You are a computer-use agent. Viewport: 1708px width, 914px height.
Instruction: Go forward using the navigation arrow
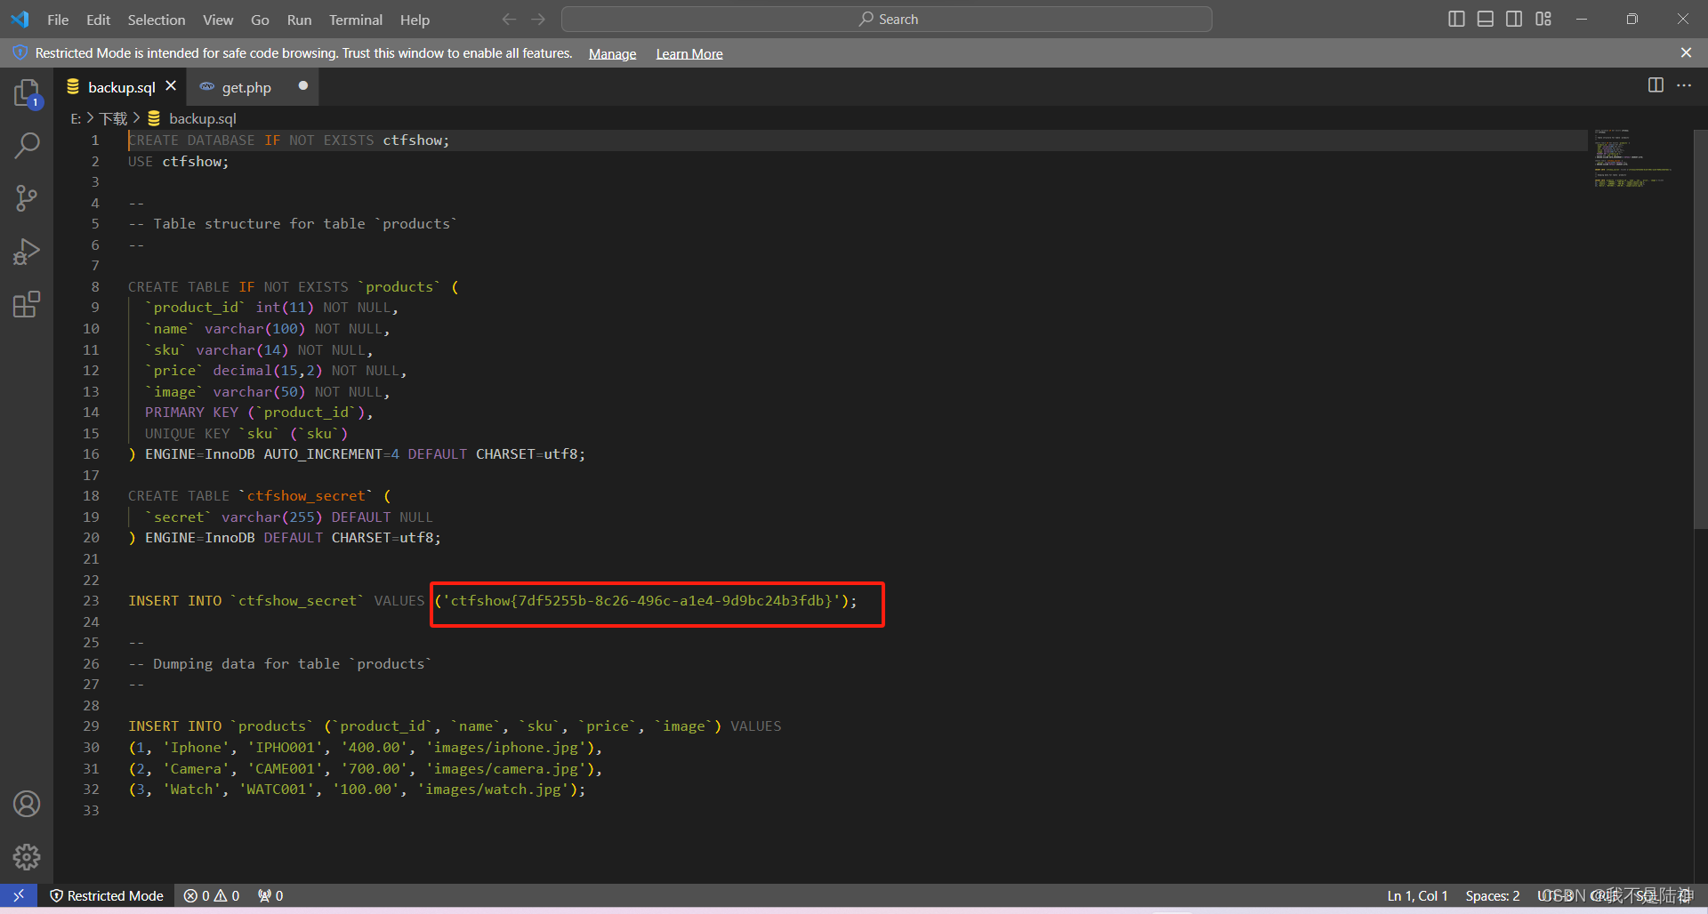tap(538, 19)
